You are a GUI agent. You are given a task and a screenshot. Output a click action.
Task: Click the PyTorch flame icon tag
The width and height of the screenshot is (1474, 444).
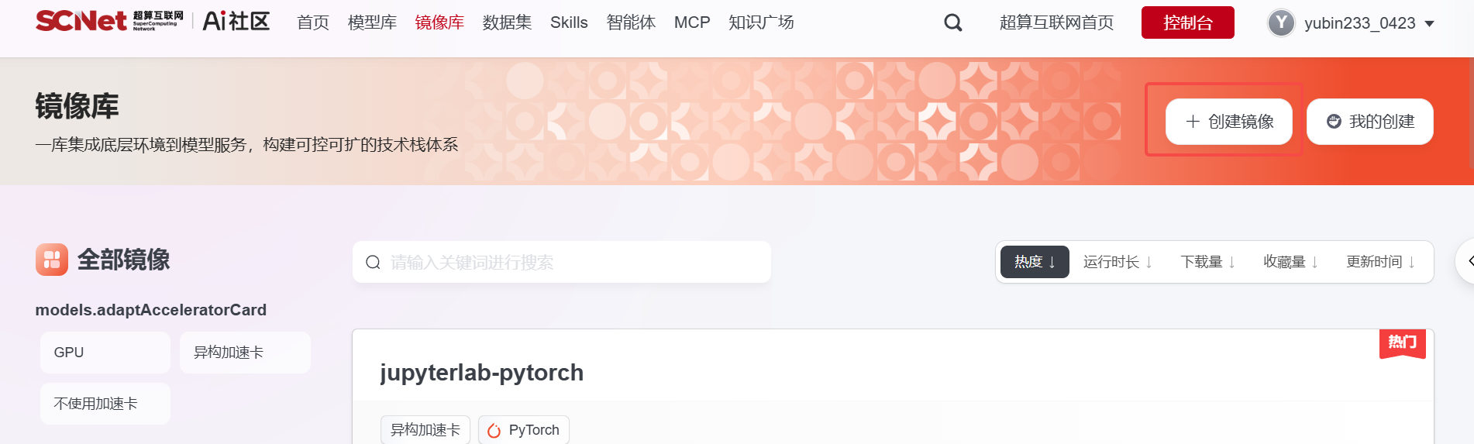pos(494,430)
